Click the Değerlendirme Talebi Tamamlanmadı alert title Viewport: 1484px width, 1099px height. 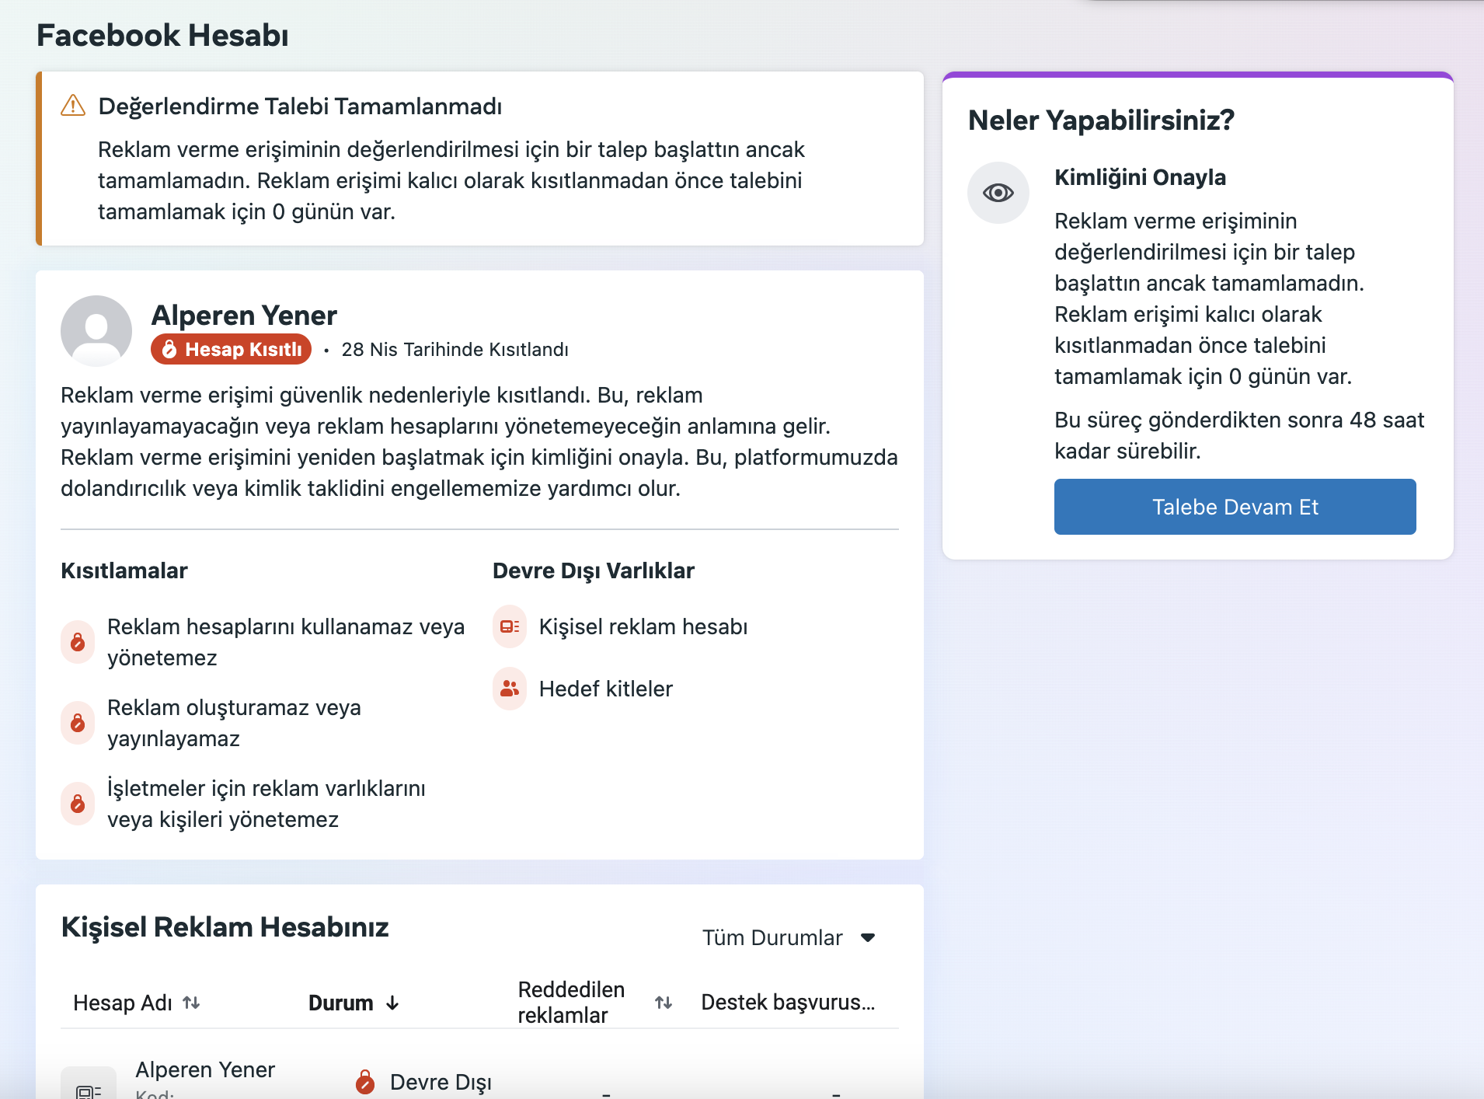300,106
